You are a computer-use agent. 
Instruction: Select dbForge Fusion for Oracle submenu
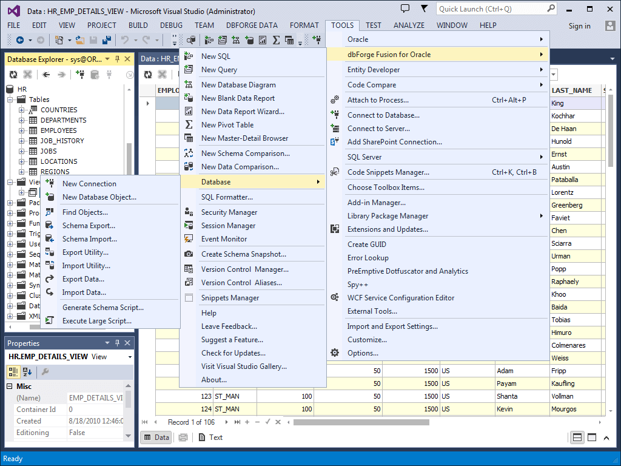[438, 55]
